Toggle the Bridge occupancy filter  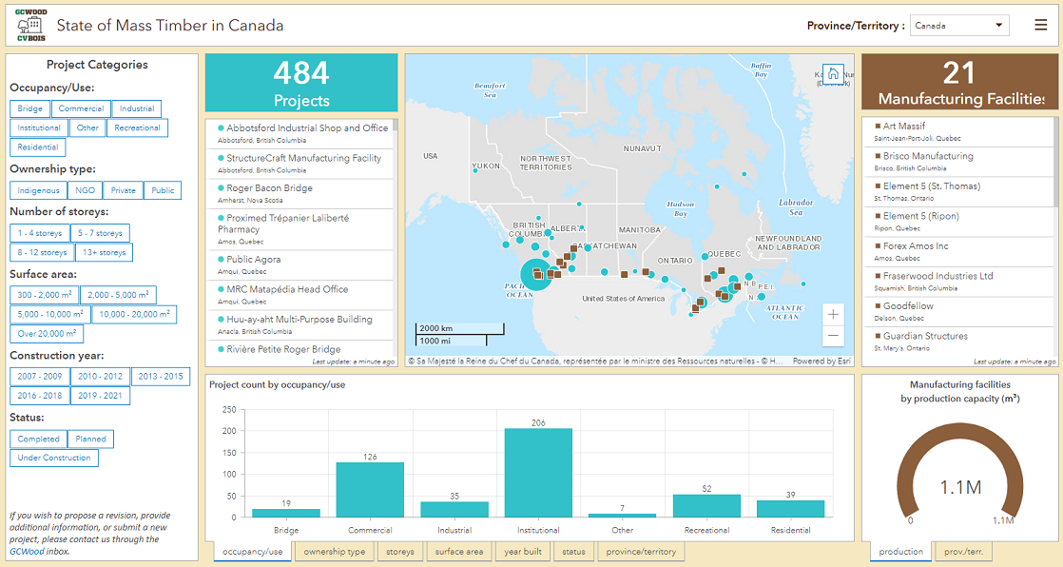tap(29, 108)
